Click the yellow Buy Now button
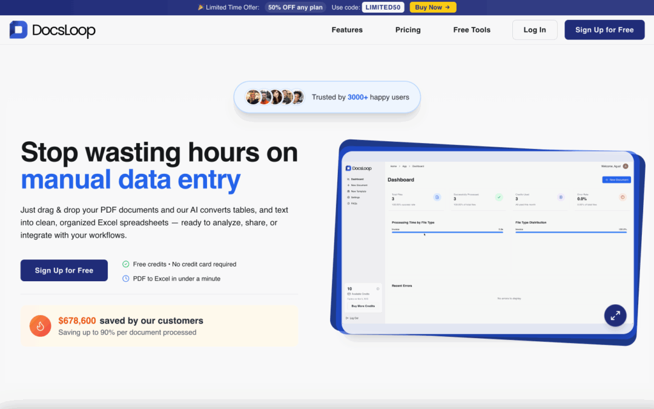Viewport: 654px width, 409px height. [432, 7]
